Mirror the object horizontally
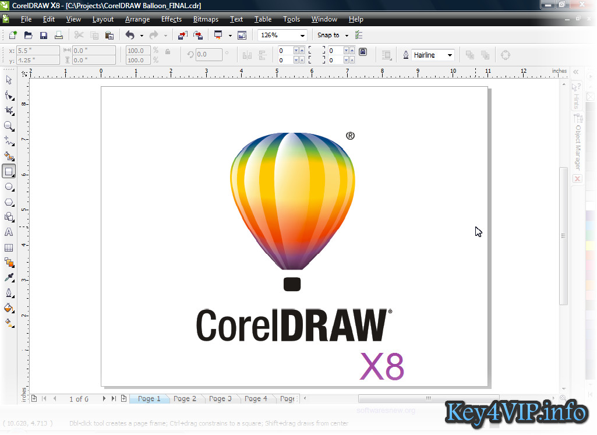Image resolution: width=597 pixels, height=435 pixels. point(247,55)
